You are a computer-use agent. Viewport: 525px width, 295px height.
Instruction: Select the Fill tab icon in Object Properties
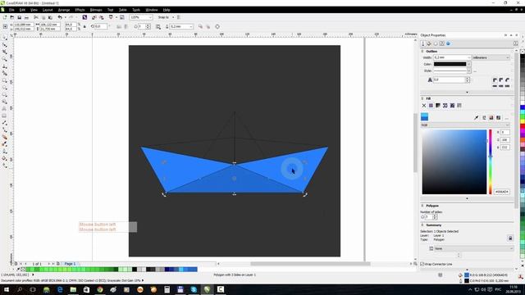(429, 43)
